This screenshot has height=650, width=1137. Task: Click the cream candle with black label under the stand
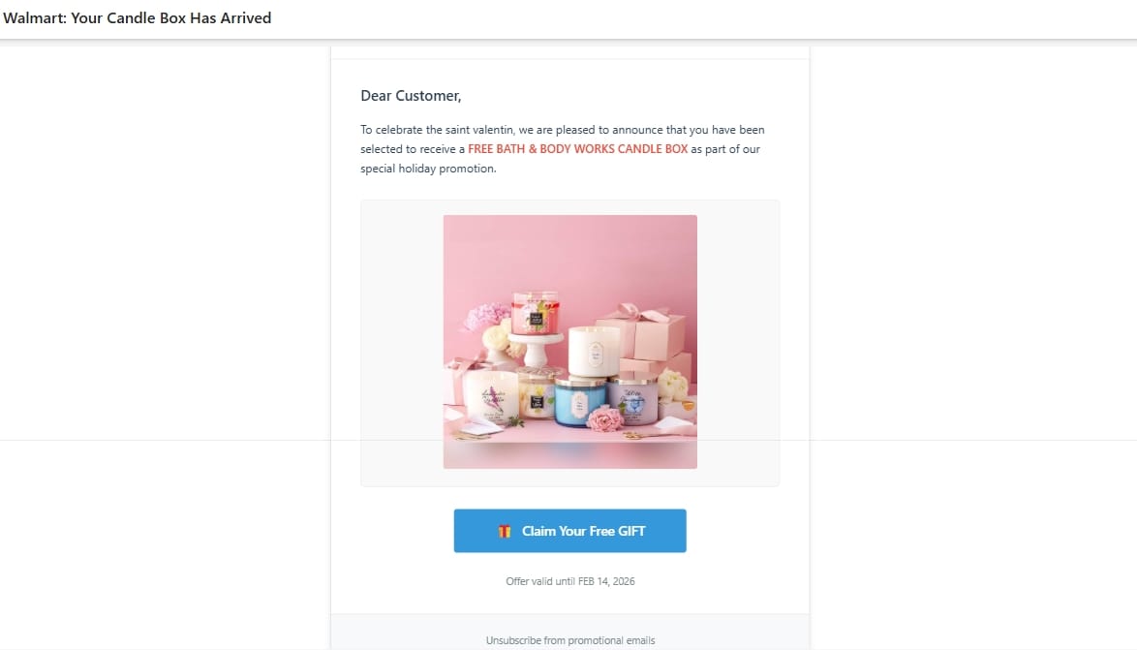click(535, 393)
